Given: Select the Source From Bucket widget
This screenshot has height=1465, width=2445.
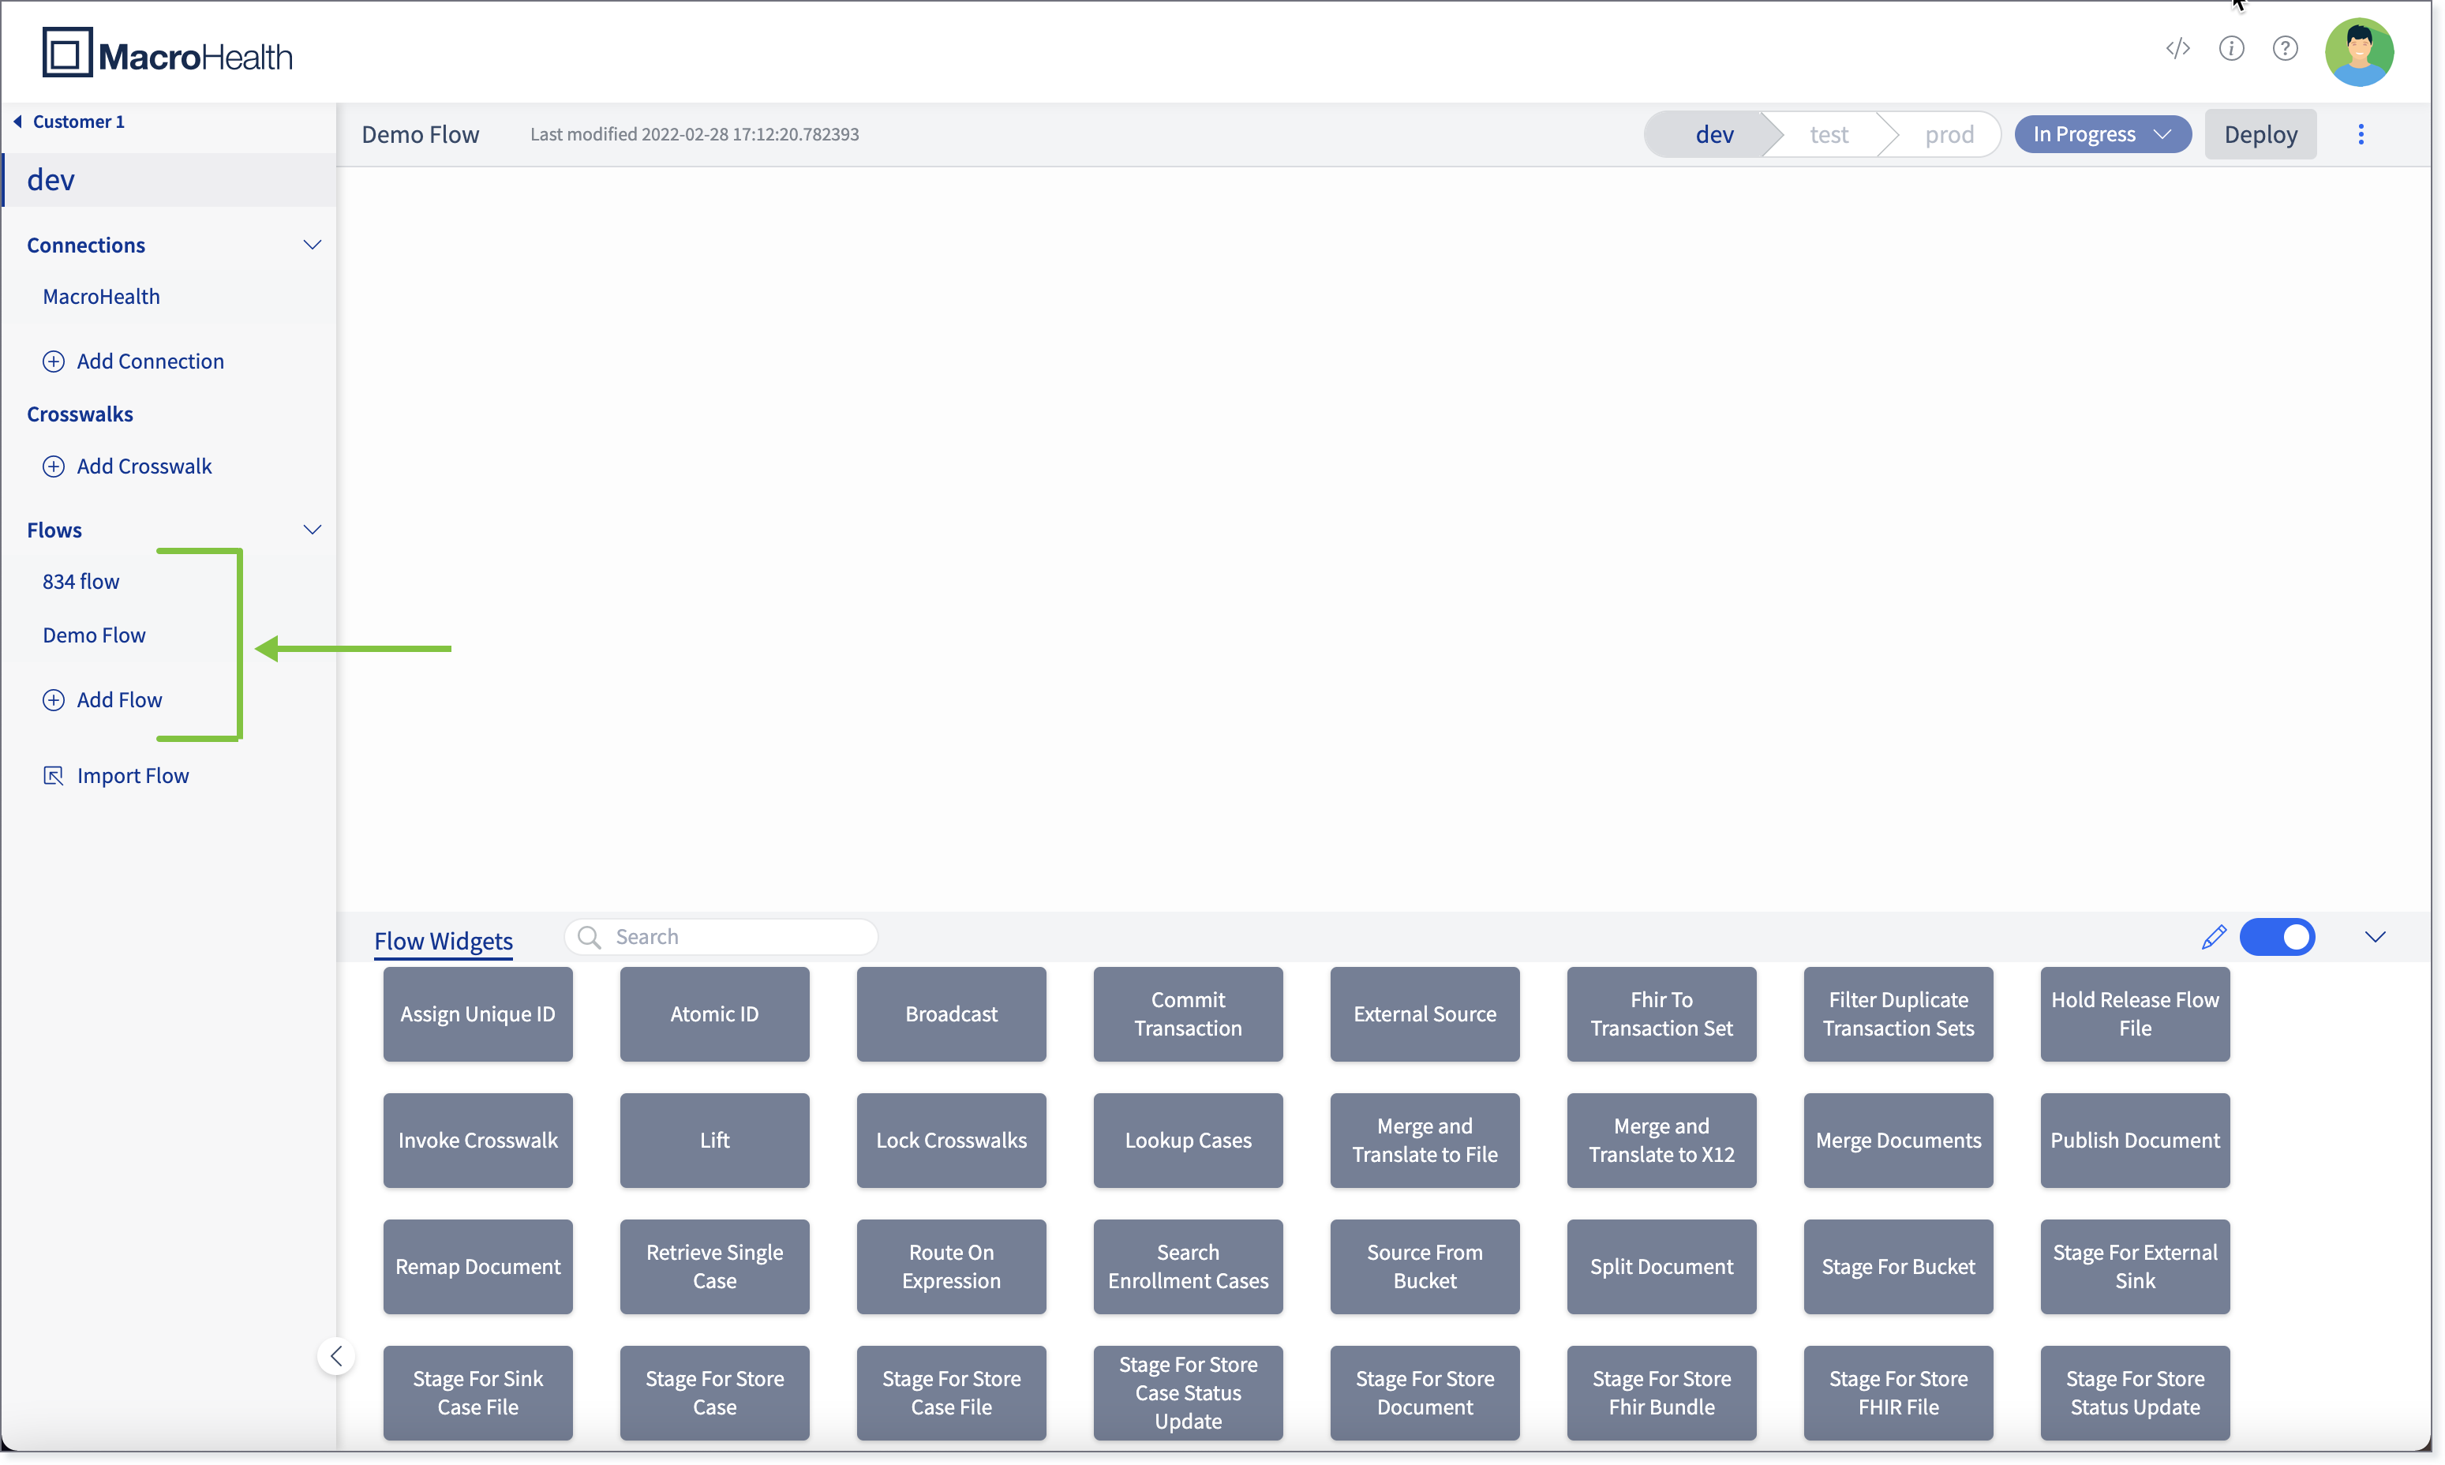Looking at the screenshot, I should tap(1425, 1267).
